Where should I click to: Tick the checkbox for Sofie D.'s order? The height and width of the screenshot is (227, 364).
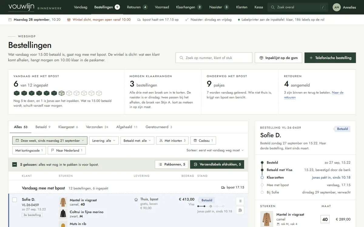(x=15, y=200)
